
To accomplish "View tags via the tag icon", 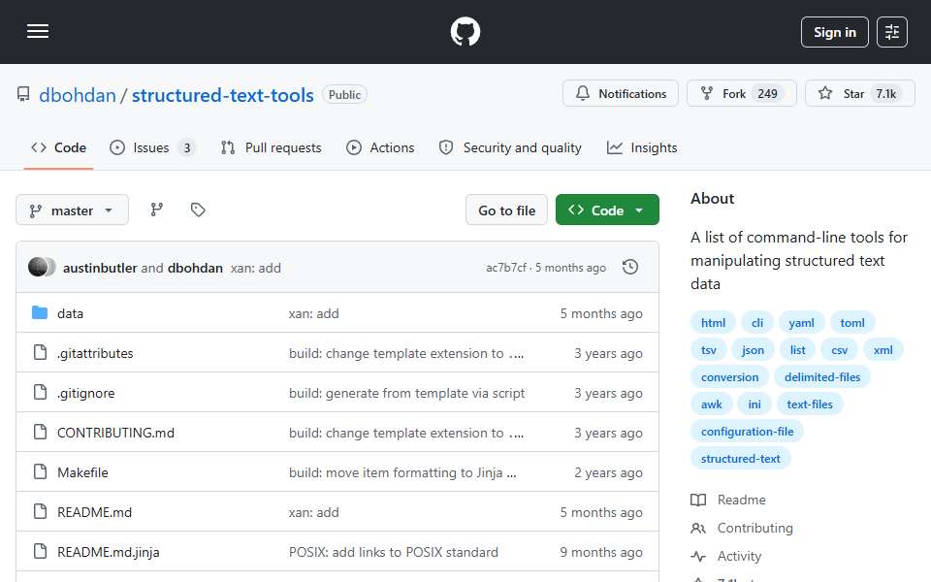I will pyautogui.click(x=198, y=210).
